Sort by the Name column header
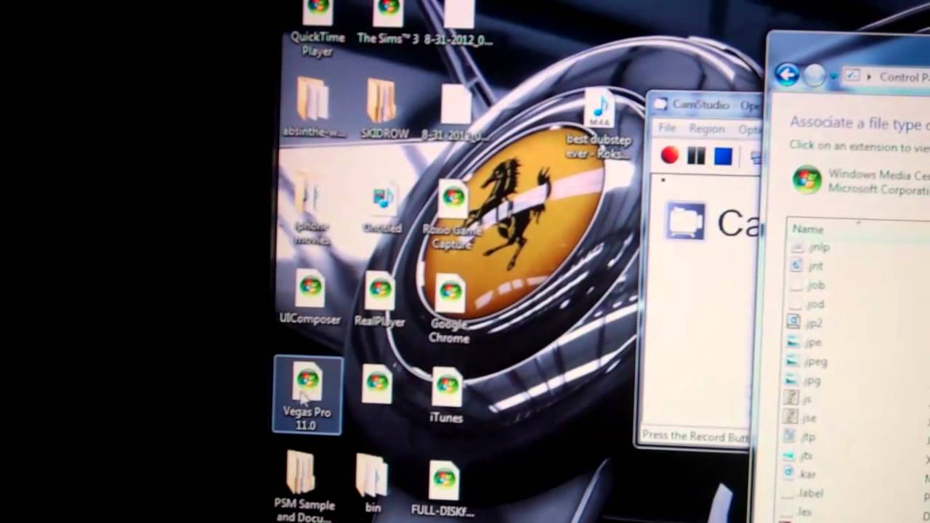The height and width of the screenshot is (523, 930). [808, 229]
